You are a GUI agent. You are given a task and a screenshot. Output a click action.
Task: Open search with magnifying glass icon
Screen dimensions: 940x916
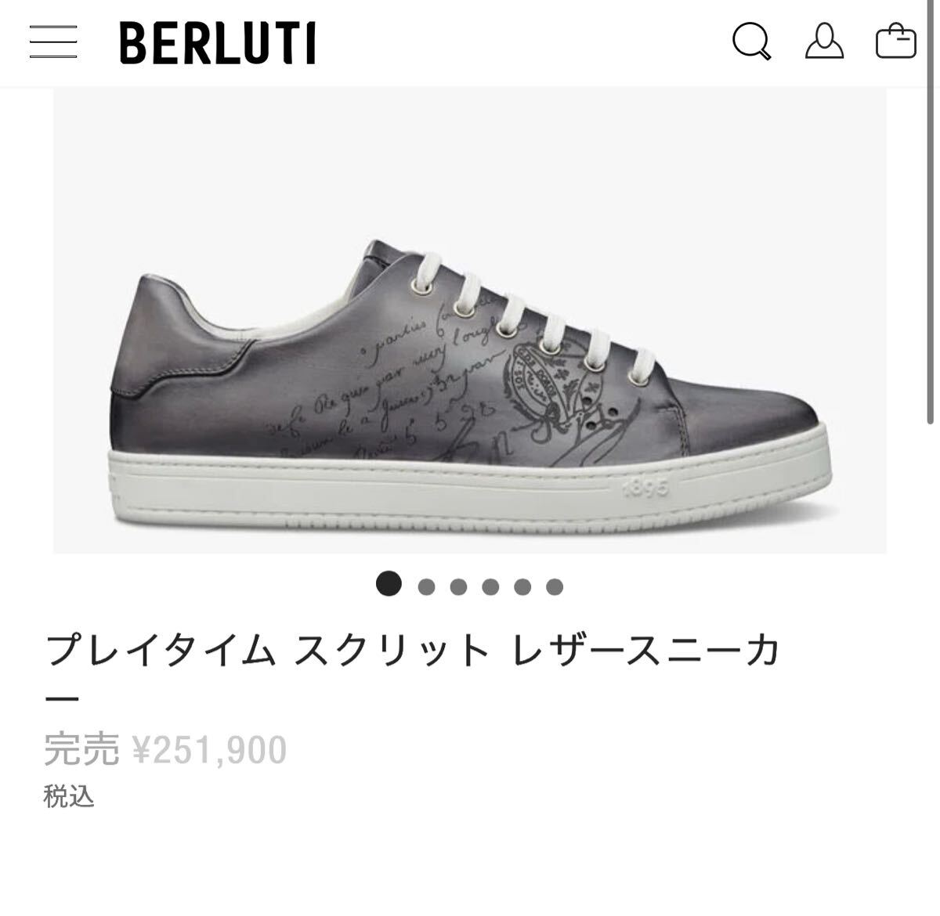coord(752,41)
